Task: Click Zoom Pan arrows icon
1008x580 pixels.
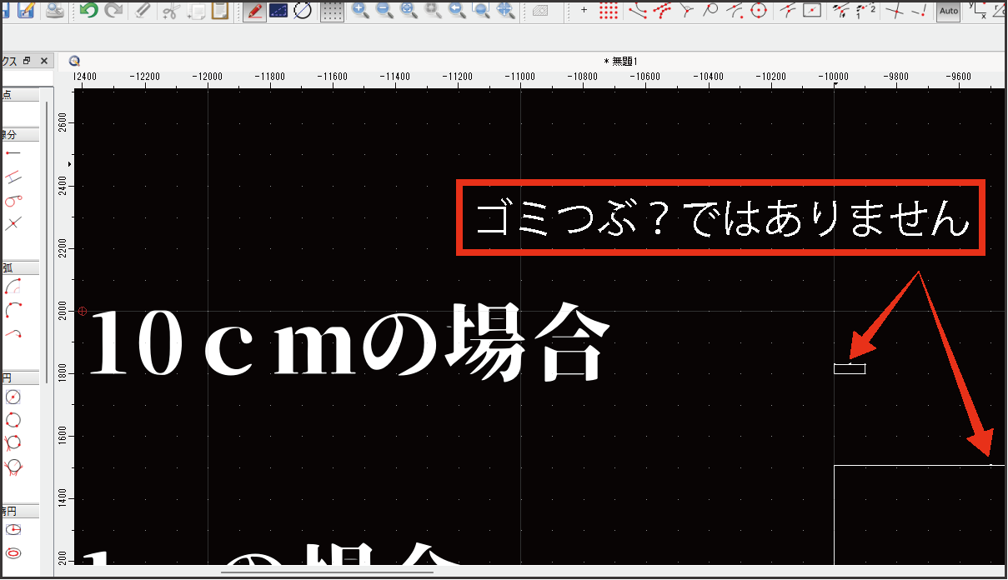Action: (505, 11)
